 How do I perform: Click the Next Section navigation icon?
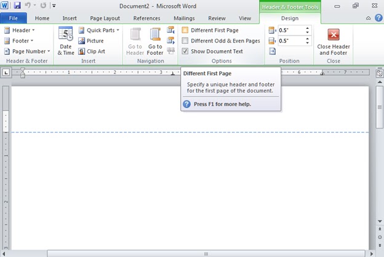pyautogui.click(x=170, y=41)
